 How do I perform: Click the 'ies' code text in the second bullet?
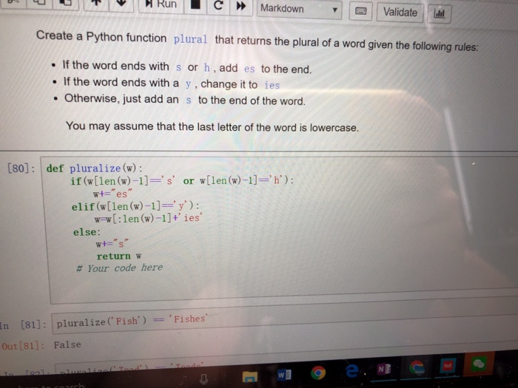click(x=272, y=85)
